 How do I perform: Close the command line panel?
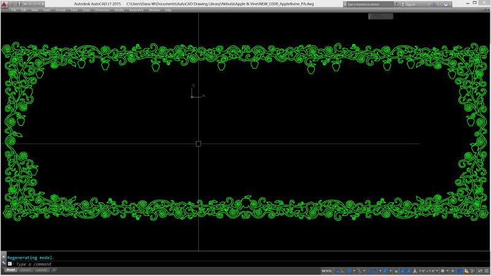(x=3, y=257)
